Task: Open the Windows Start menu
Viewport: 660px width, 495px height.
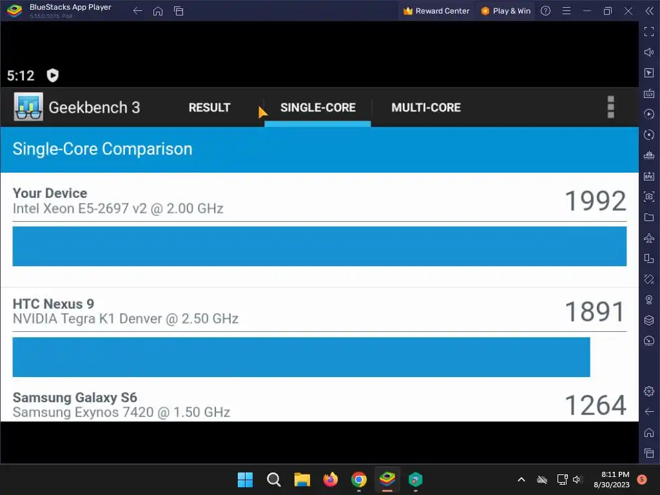Action: coord(245,480)
